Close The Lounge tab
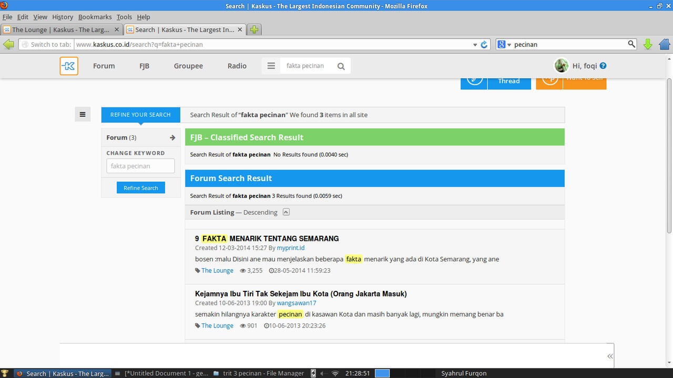This screenshot has width=673, height=378. coord(117,30)
